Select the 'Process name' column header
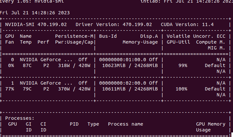Screen dimensions: 233x137 126,124
